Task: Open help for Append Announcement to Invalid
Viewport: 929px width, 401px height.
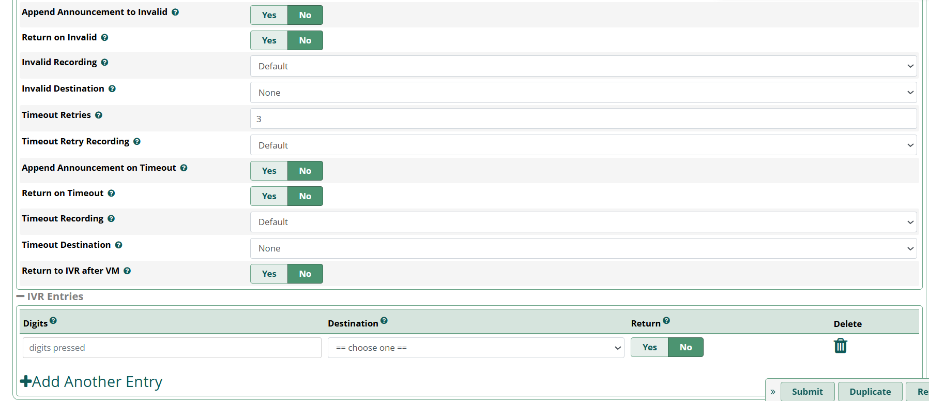Action: (175, 12)
